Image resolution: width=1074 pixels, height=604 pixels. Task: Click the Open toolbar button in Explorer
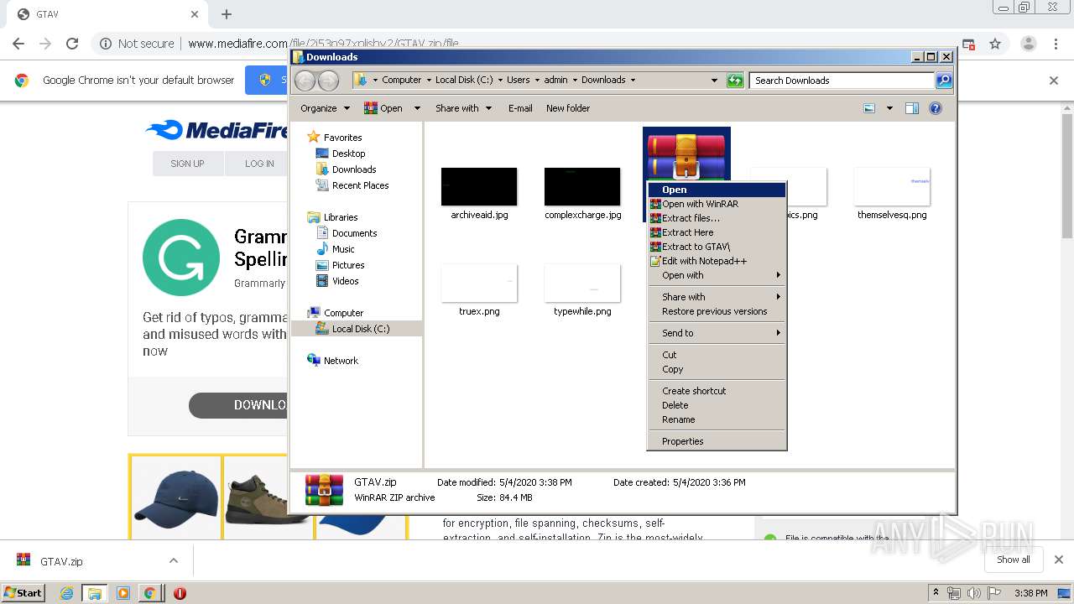click(383, 108)
